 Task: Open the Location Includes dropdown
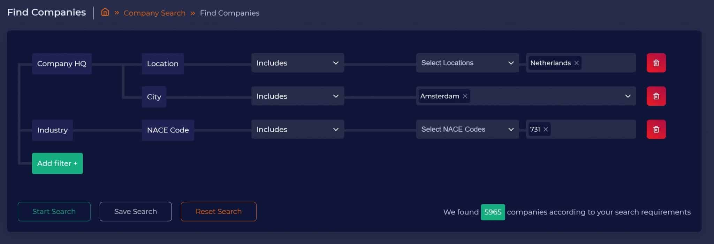pyautogui.click(x=297, y=63)
